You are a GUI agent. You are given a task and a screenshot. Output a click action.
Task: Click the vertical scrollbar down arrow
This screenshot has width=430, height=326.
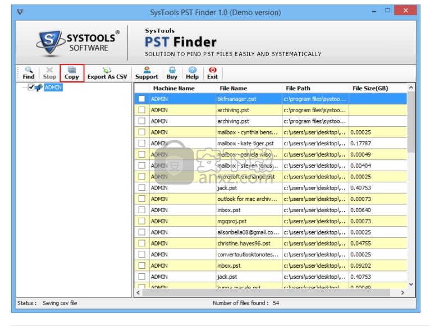point(411,284)
